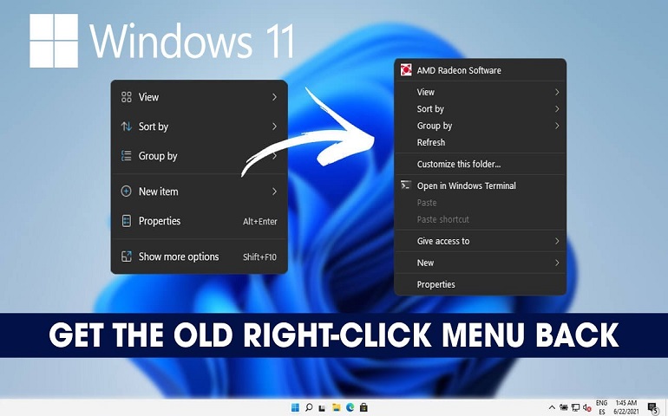Expand the Group by arrow in the classic menu
668x416 pixels.
tap(557, 126)
